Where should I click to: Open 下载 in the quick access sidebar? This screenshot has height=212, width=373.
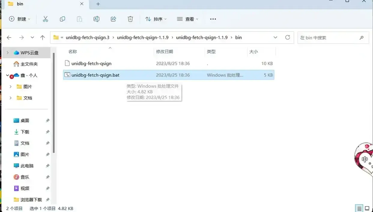pos(25,132)
